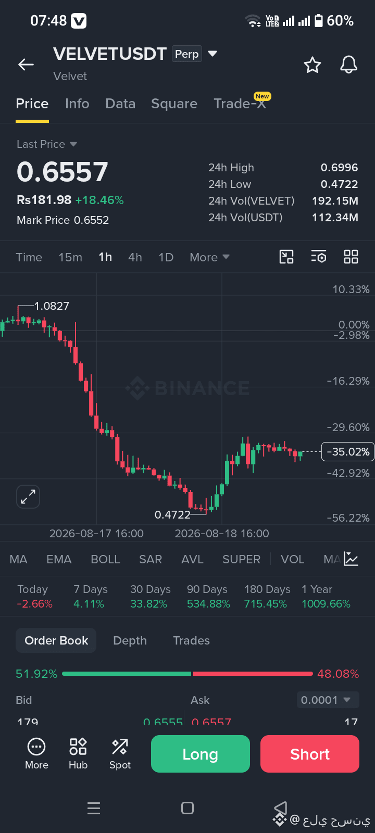The width and height of the screenshot is (375, 833).
Task: Switch to the Square tab
Action: click(x=174, y=104)
